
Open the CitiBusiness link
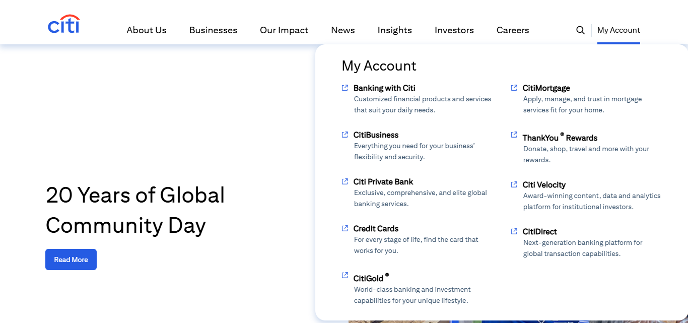coord(376,135)
